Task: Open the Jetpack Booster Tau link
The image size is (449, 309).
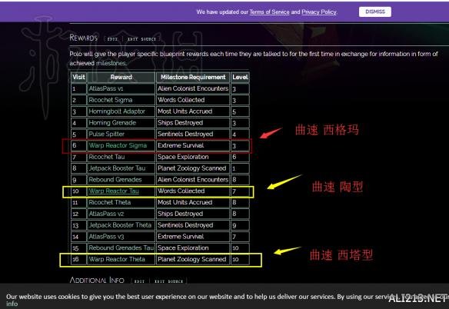Action: 117,168
